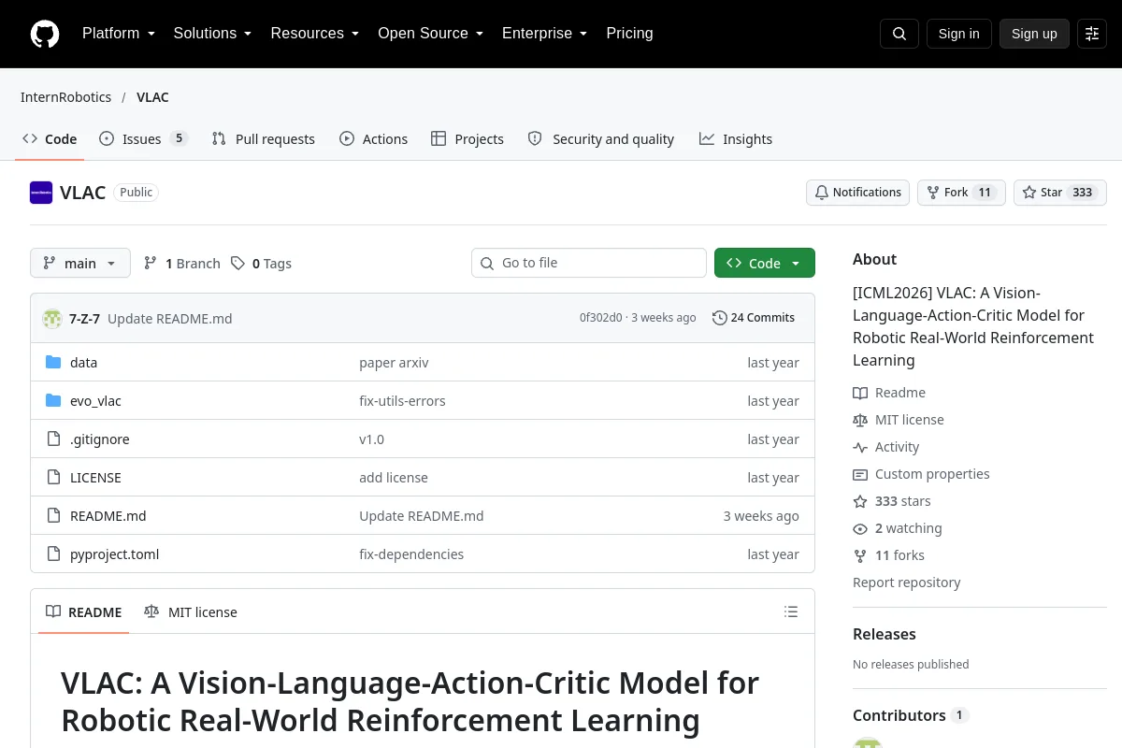Open the VLAC breadcrumb link
The width and height of the screenshot is (1122, 748).
152,97
